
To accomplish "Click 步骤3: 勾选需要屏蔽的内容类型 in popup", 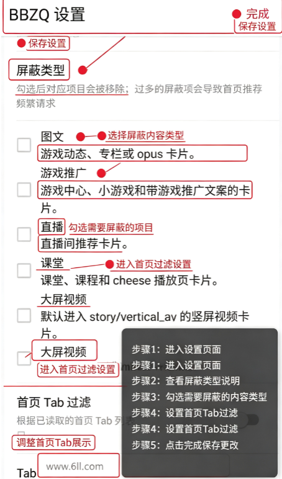I will tap(199, 397).
